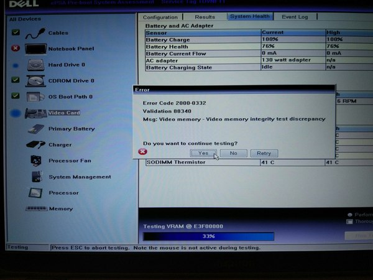Select the highlighted Video Card entry

[63, 113]
